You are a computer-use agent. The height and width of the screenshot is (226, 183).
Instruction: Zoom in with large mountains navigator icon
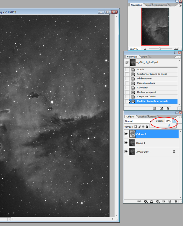176,49
